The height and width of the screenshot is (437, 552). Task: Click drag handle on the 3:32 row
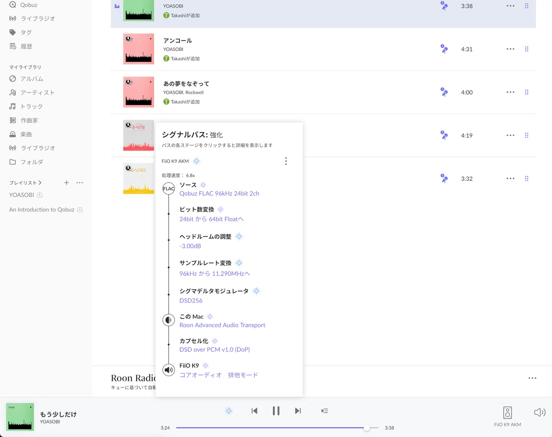[527, 178]
